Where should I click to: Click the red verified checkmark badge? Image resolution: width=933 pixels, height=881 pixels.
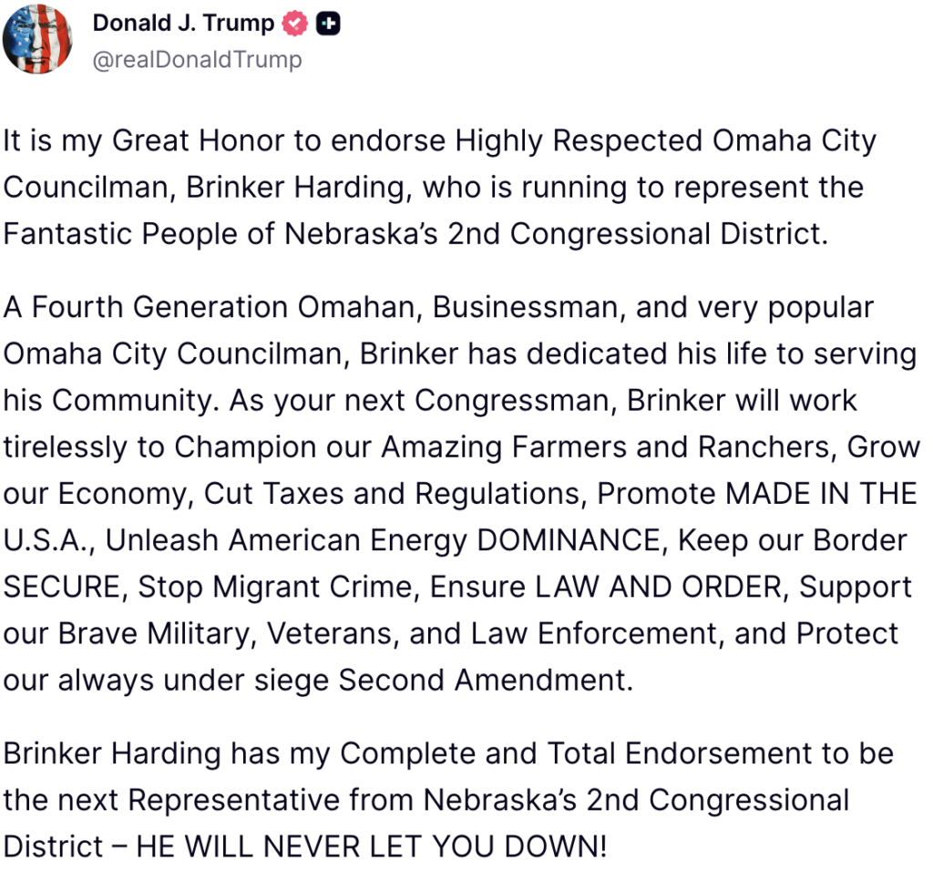(x=293, y=25)
